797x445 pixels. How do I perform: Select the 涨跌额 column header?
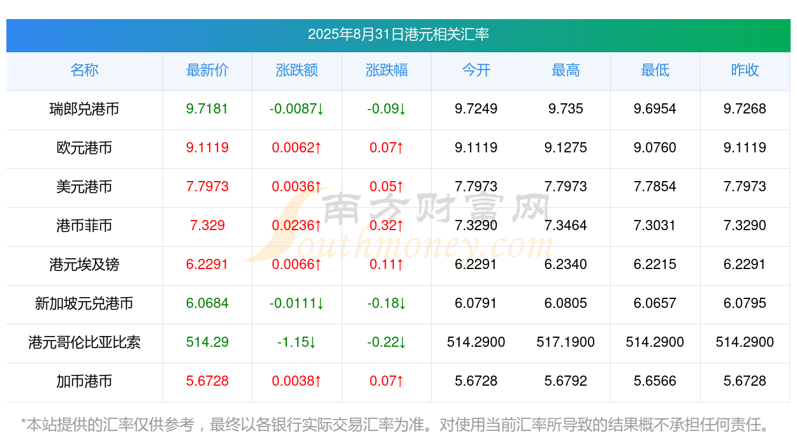296,70
